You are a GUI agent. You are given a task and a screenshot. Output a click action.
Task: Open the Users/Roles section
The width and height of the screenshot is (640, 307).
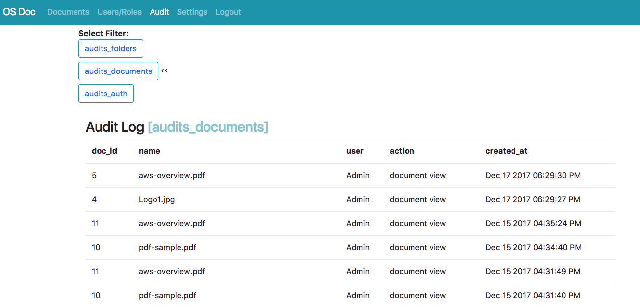pos(119,12)
